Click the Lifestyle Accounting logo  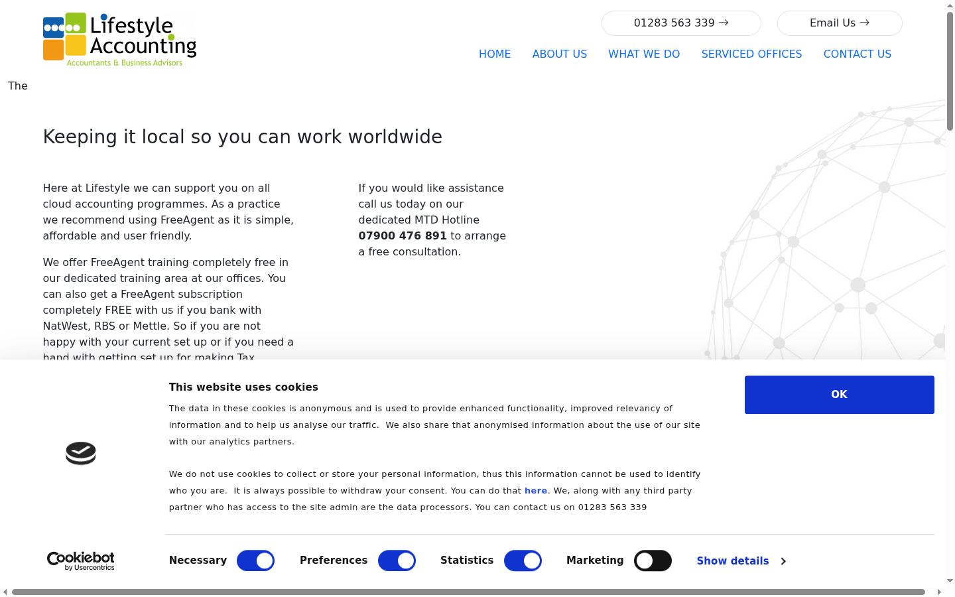[x=119, y=40]
